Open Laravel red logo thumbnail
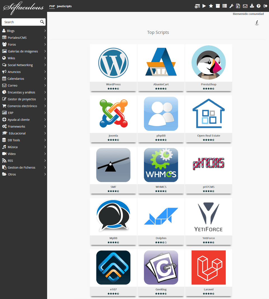This screenshot has height=299, width=269. 208,267
